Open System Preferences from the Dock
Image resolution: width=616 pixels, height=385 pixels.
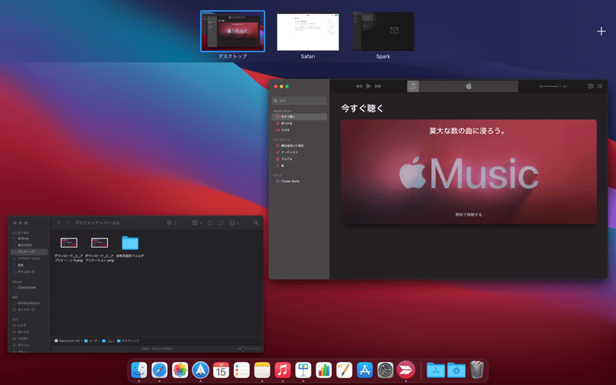386,370
